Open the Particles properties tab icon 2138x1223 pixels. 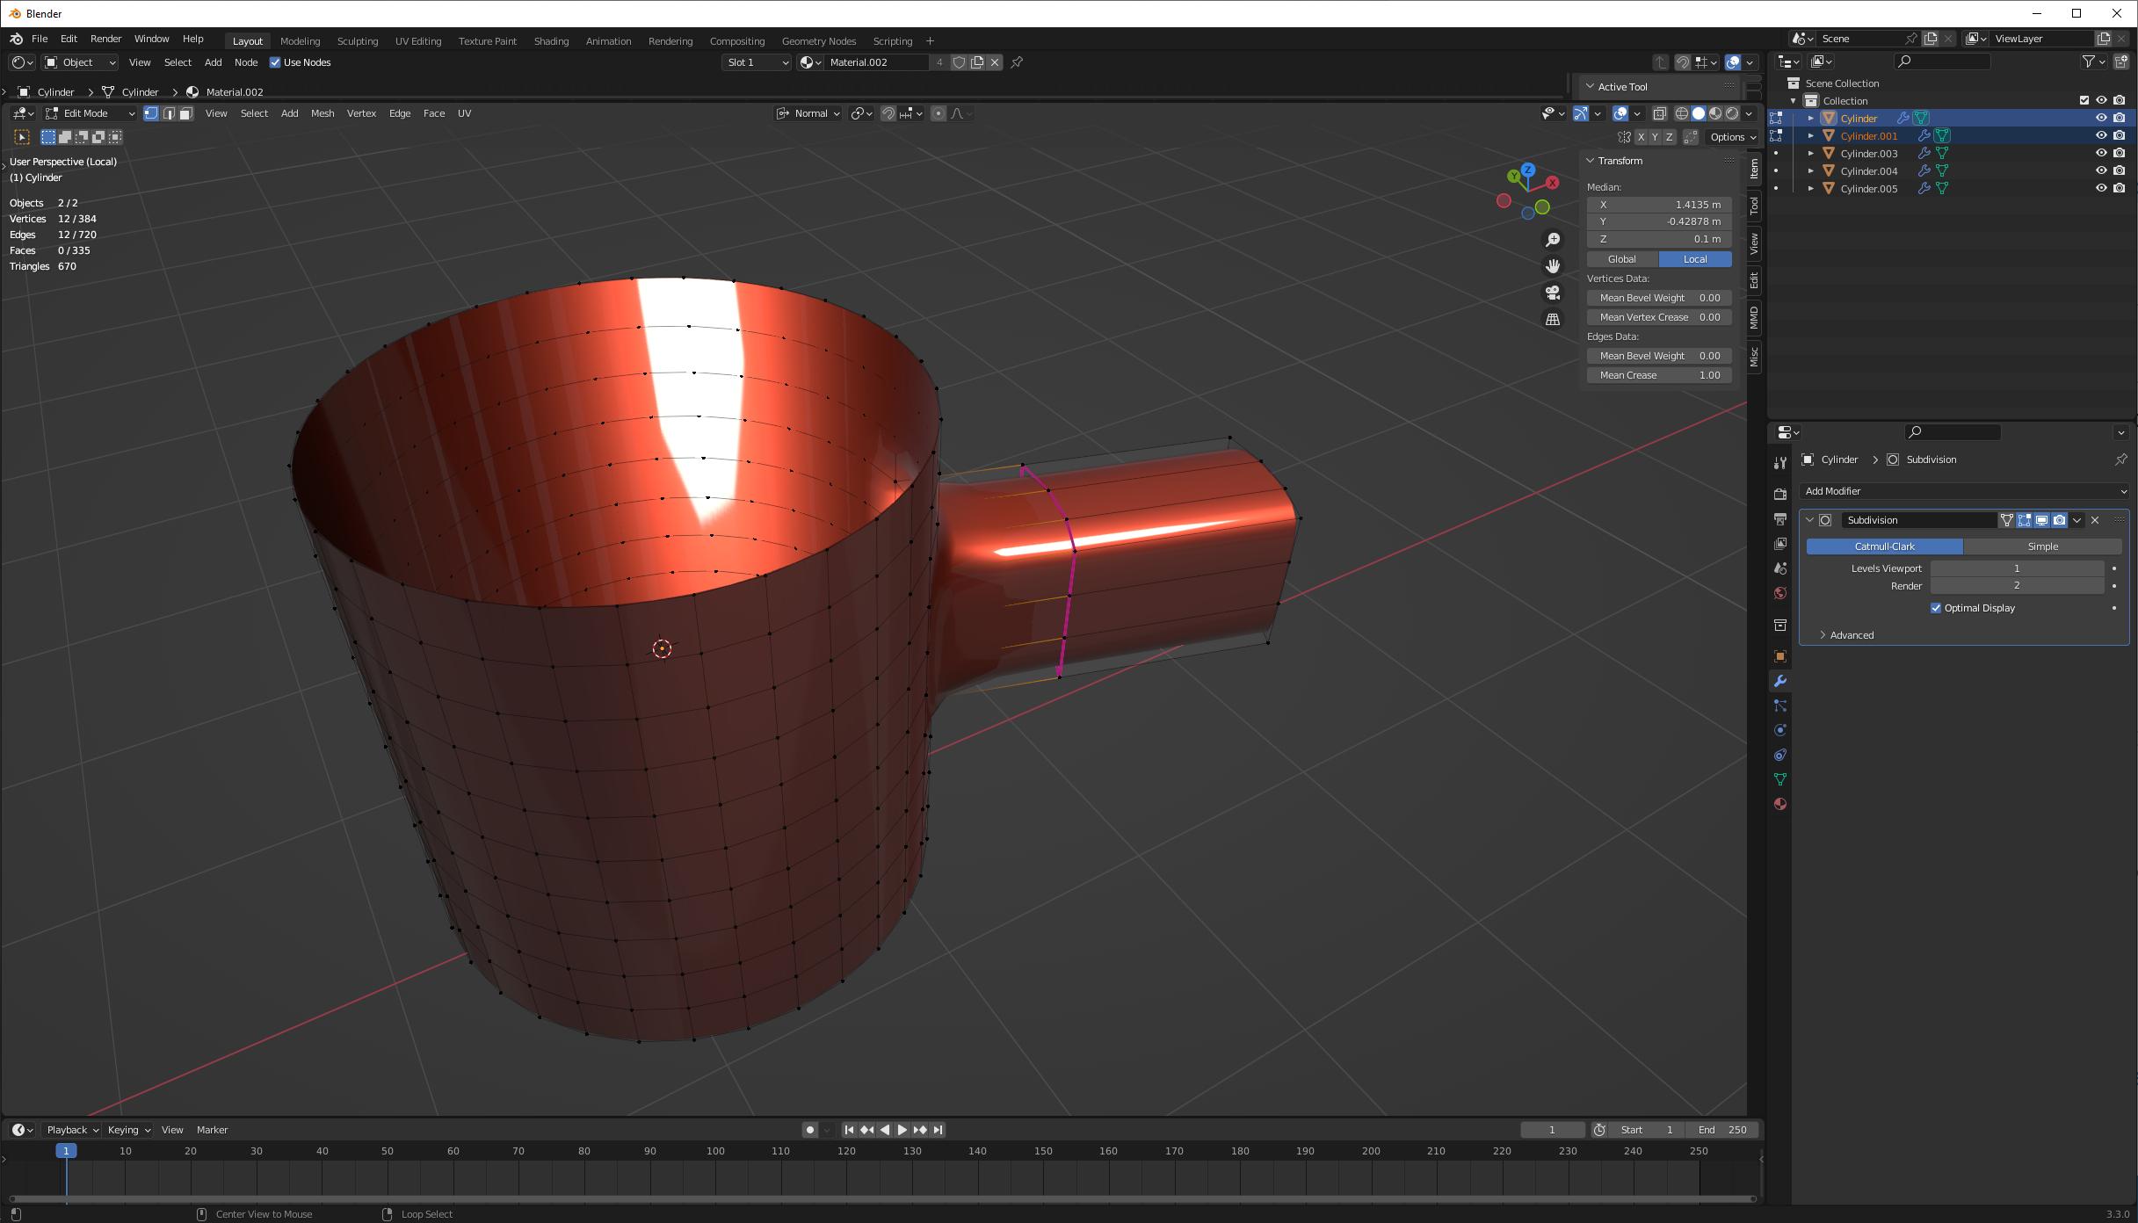[x=1779, y=706]
